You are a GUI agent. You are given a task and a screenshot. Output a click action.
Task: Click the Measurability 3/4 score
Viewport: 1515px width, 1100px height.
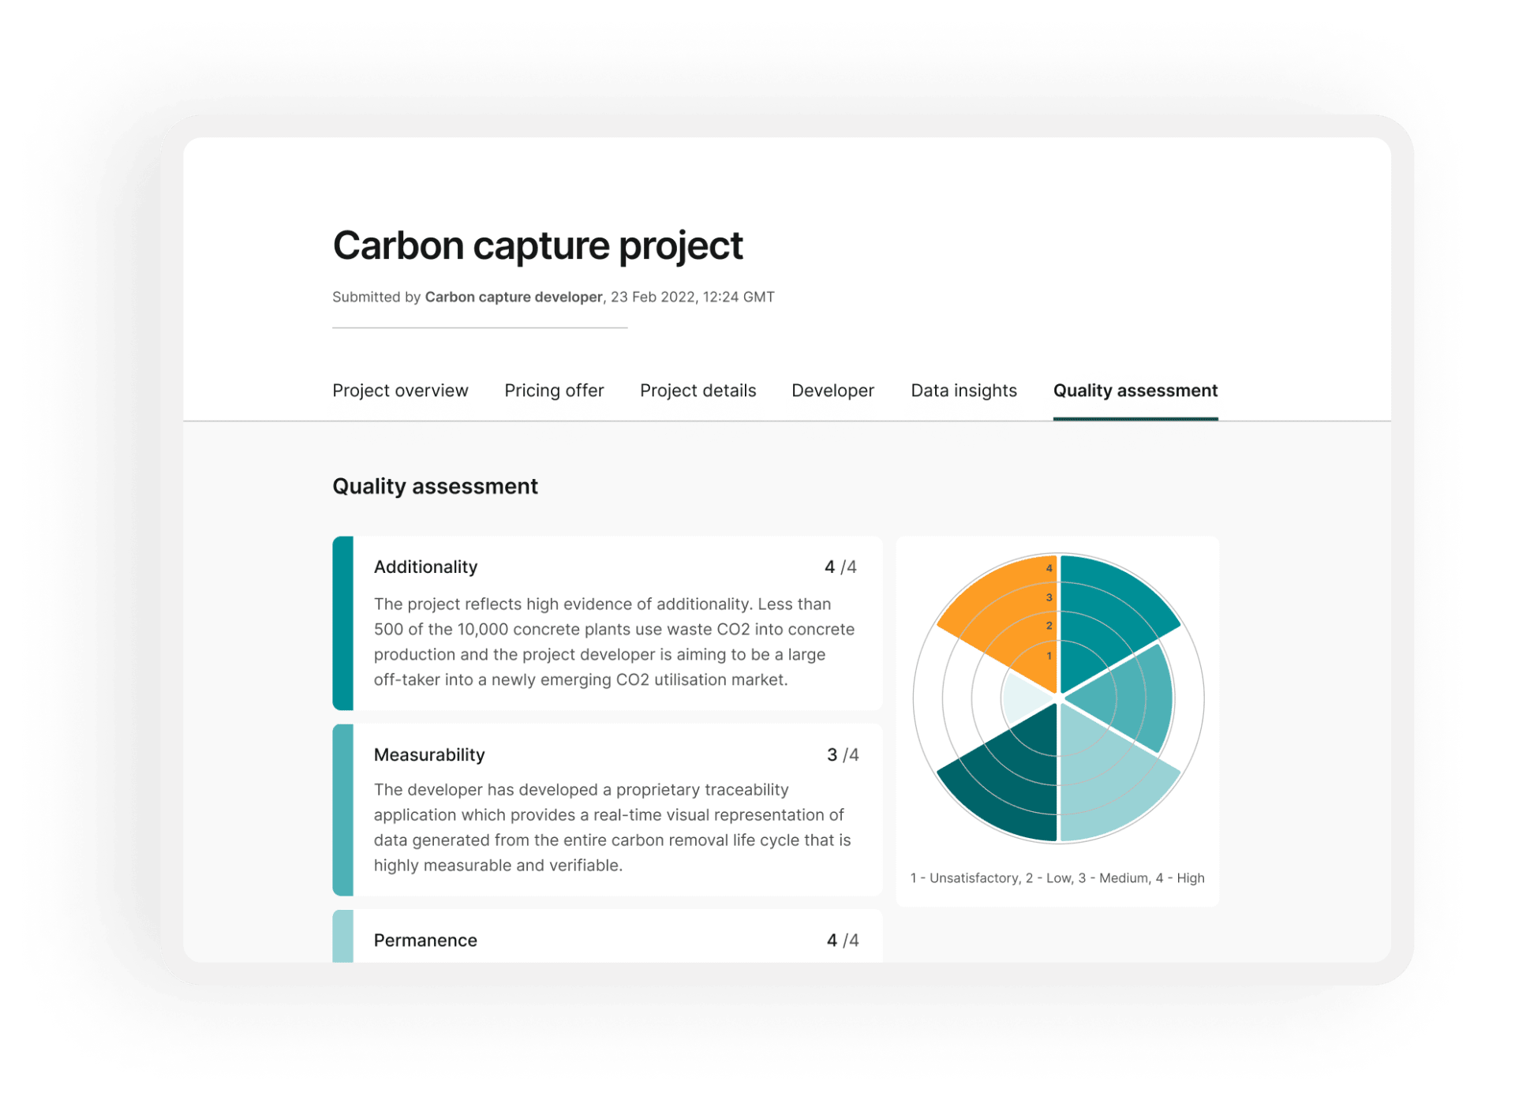pos(842,755)
